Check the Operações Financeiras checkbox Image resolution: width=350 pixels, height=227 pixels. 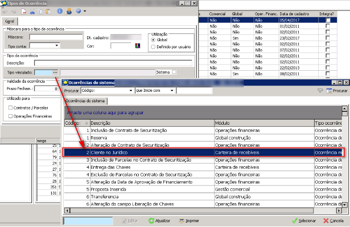click(11, 116)
